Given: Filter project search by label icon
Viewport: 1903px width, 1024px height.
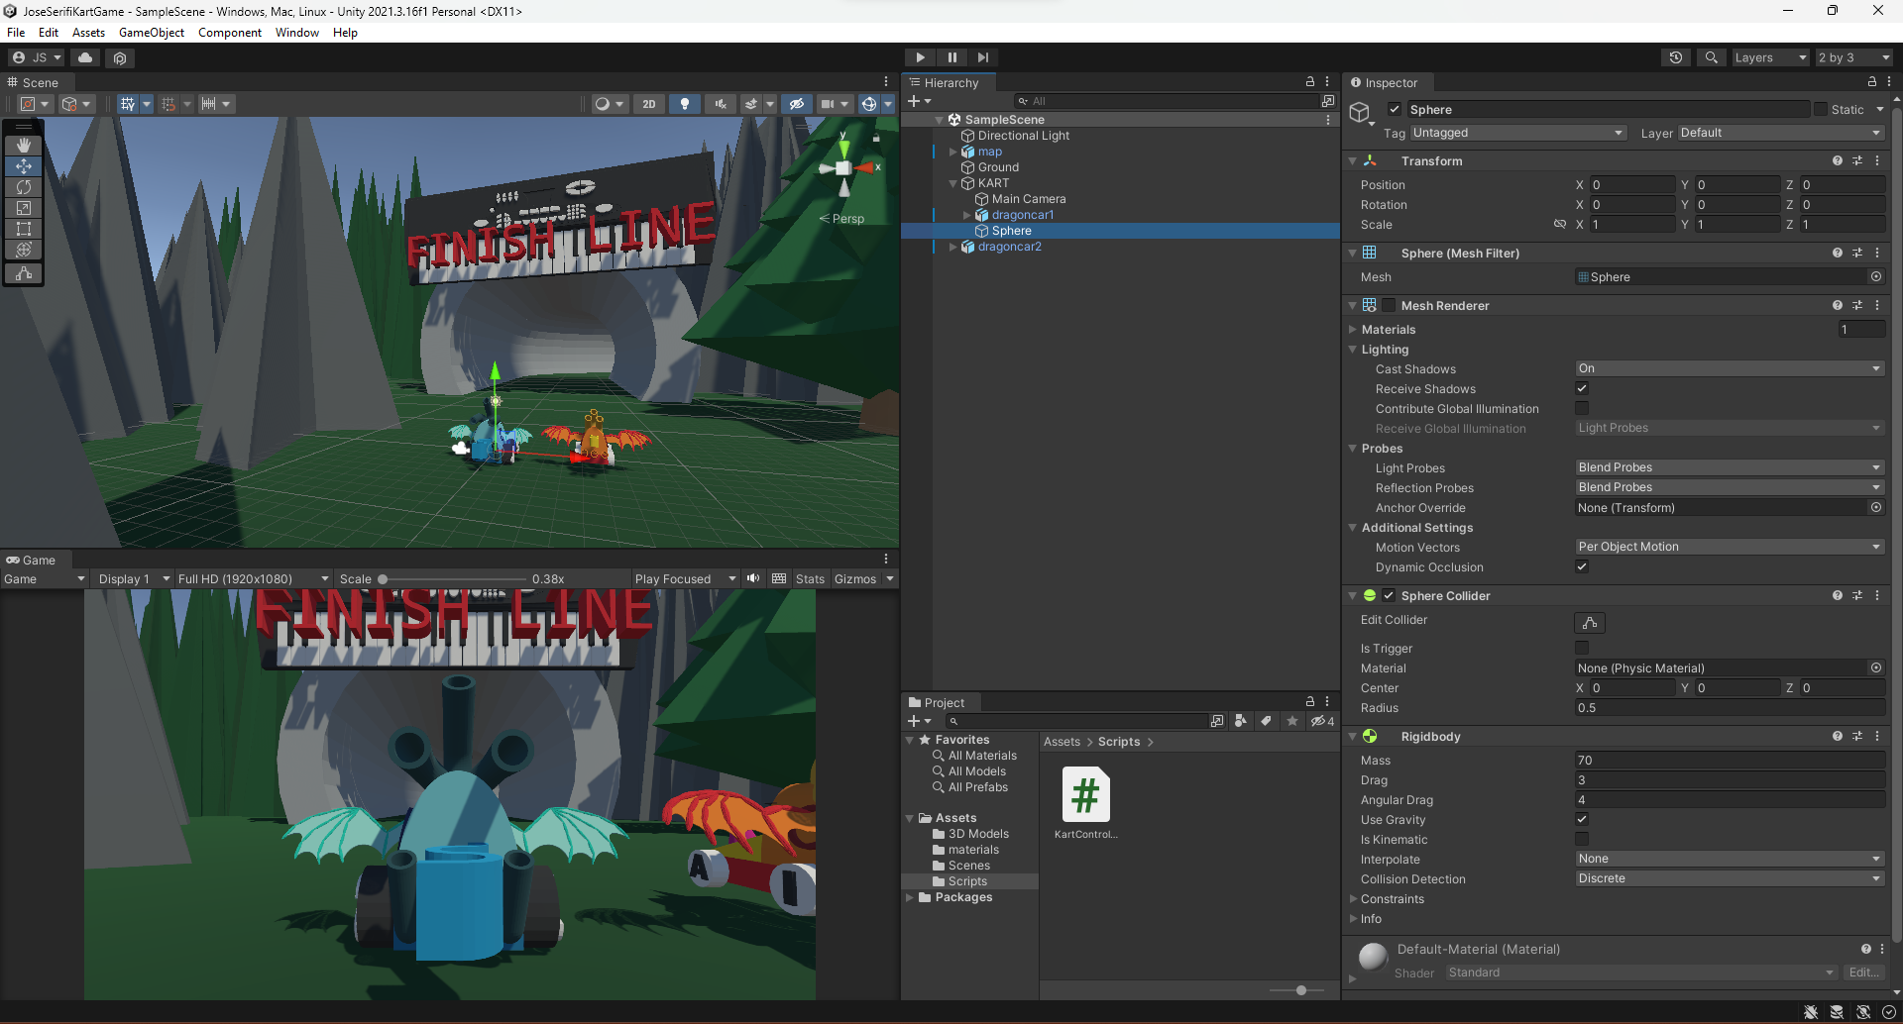Looking at the screenshot, I should [1266, 721].
